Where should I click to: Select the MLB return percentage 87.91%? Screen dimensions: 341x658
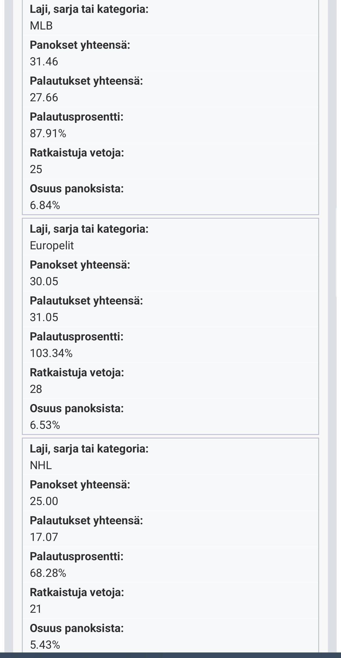tap(48, 133)
